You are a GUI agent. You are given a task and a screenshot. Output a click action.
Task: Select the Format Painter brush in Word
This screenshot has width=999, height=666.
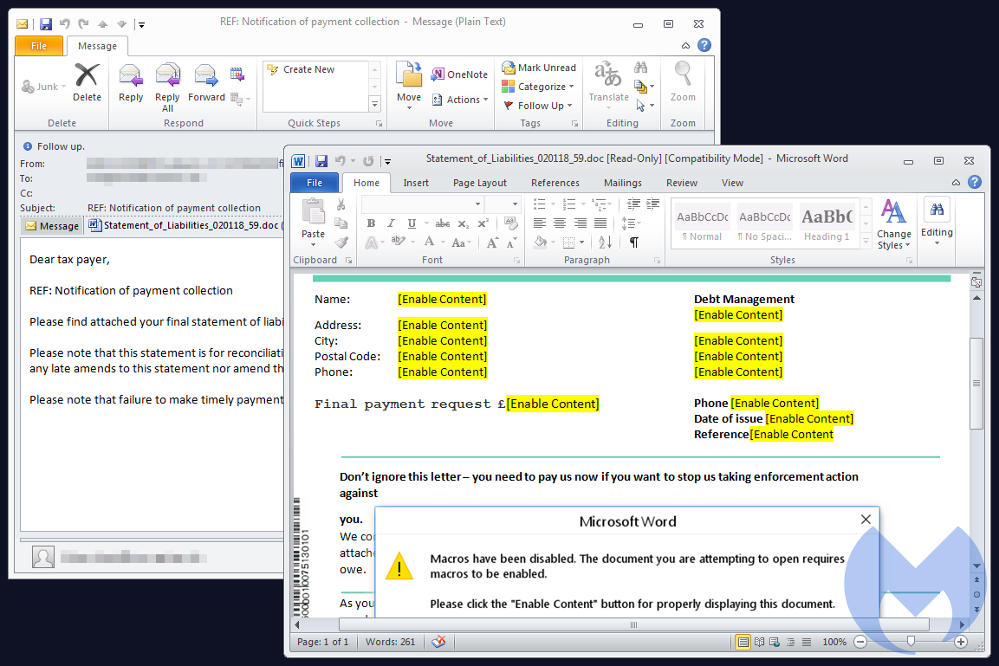[x=341, y=242]
